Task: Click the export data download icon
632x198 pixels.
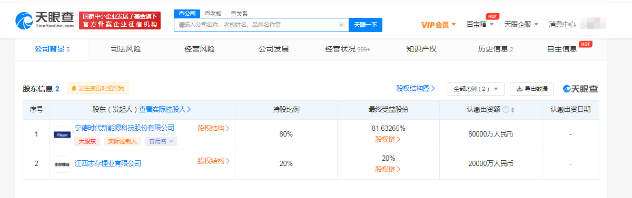Action: point(519,89)
